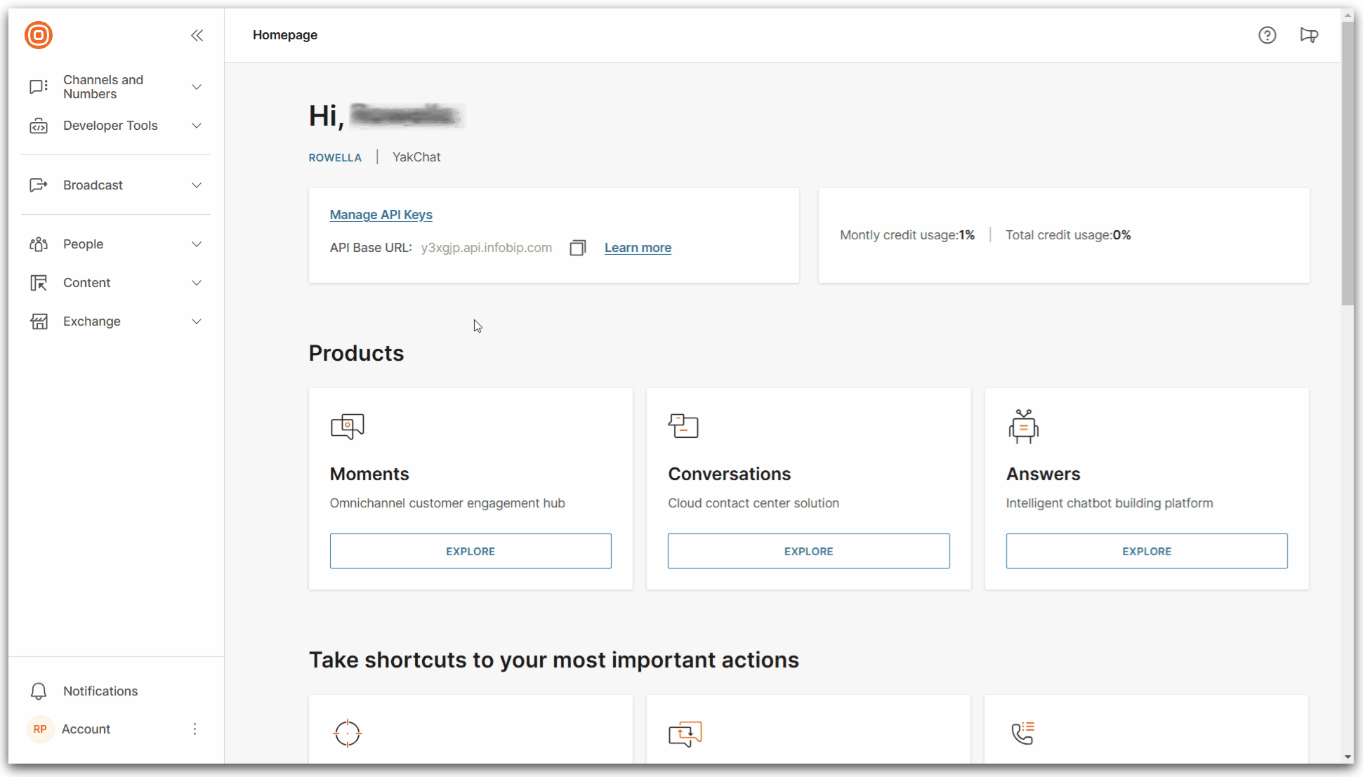1363x777 pixels.
Task: Explore the Conversations product
Action: pyautogui.click(x=808, y=551)
